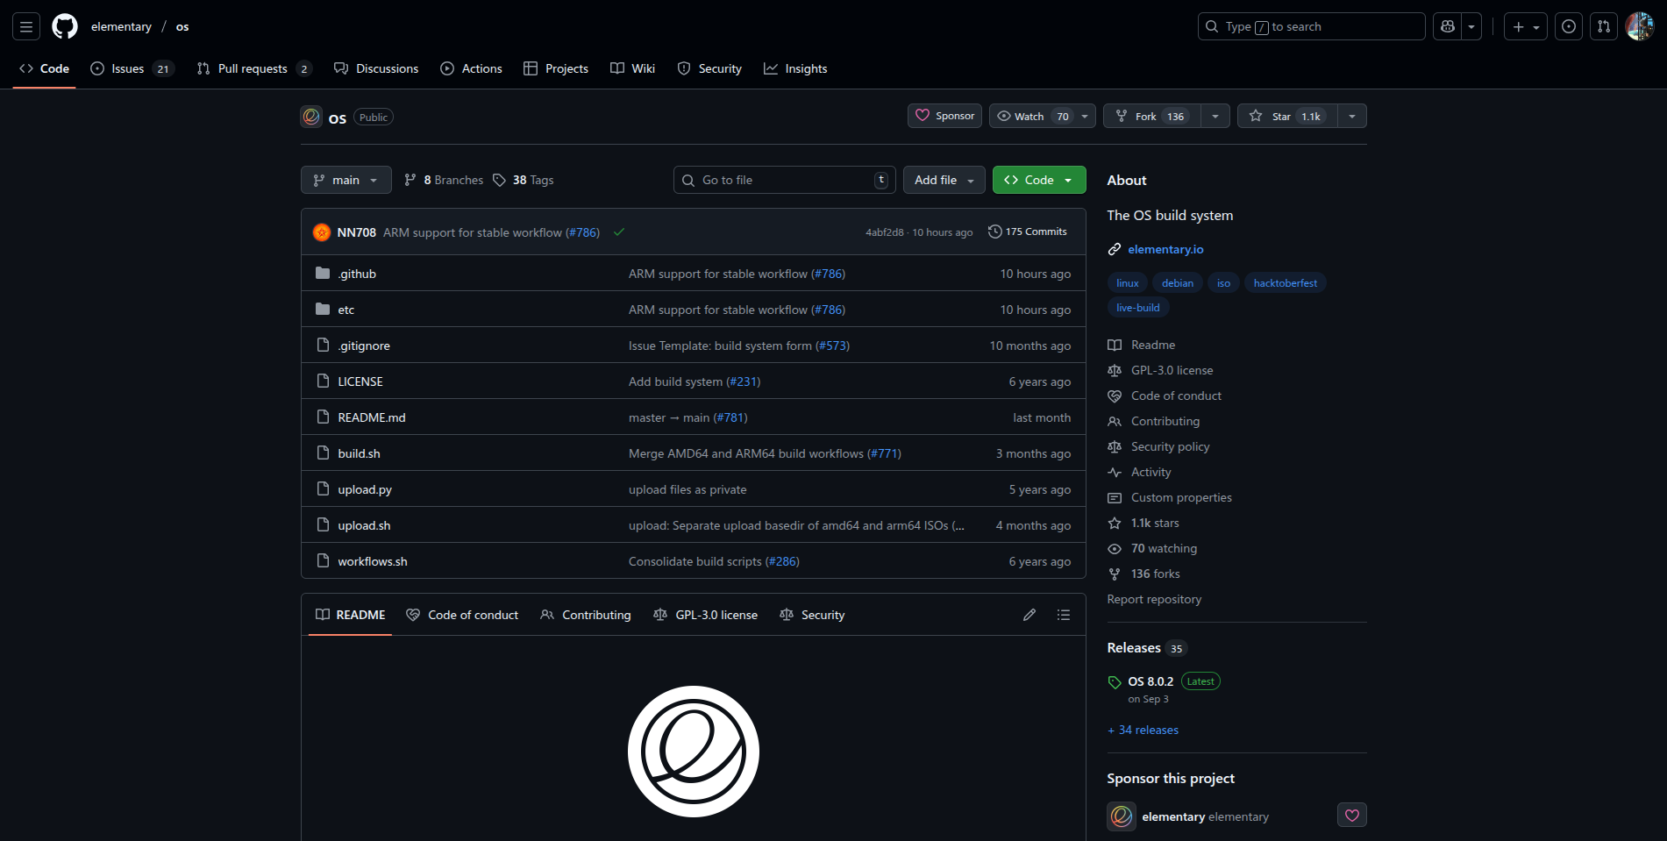
Task: Open pull requests icon near avatar
Action: click(x=1603, y=26)
